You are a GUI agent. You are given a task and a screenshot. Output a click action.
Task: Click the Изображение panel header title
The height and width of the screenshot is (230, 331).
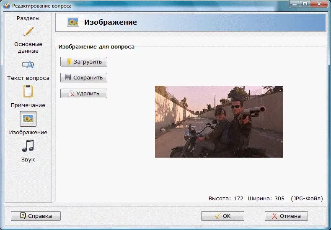[111, 22]
